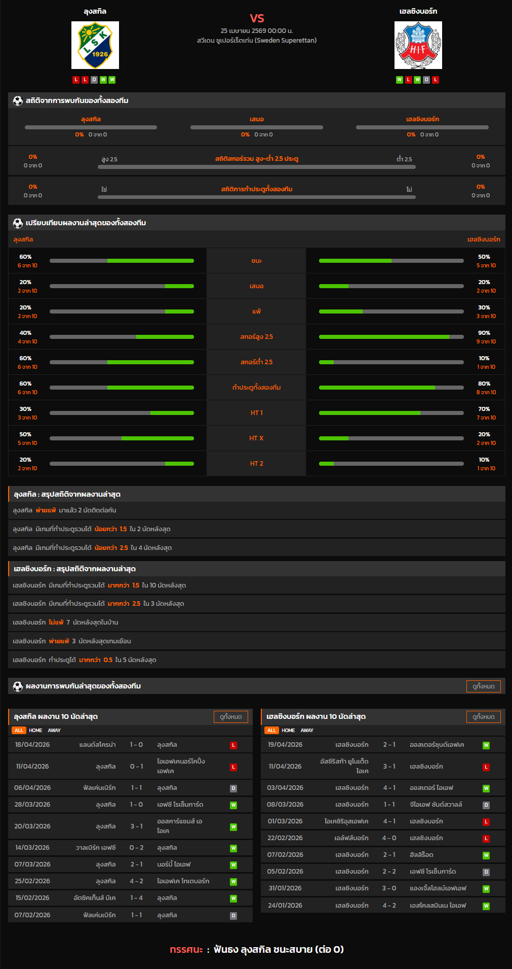This screenshot has width=512, height=969.
Task: Click the green W badge for 19/04/2026 match
Action: [486, 745]
